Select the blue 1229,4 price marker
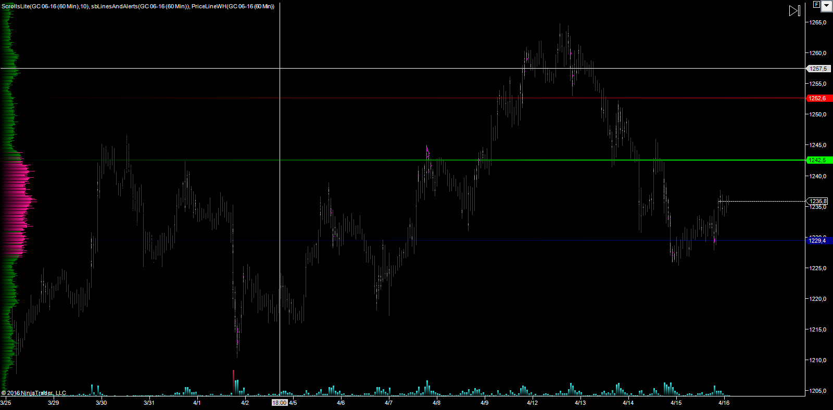The height and width of the screenshot is (410, 833). (x=817, y=241)
